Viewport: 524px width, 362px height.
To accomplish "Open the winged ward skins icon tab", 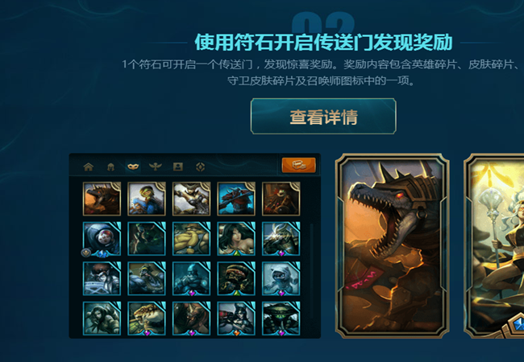I will tap(156, 167).
